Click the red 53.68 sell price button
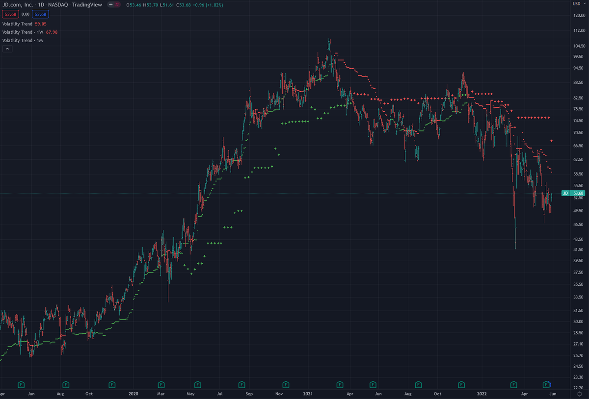The height and width of the screenshot is (399, 589). [11, 14]
